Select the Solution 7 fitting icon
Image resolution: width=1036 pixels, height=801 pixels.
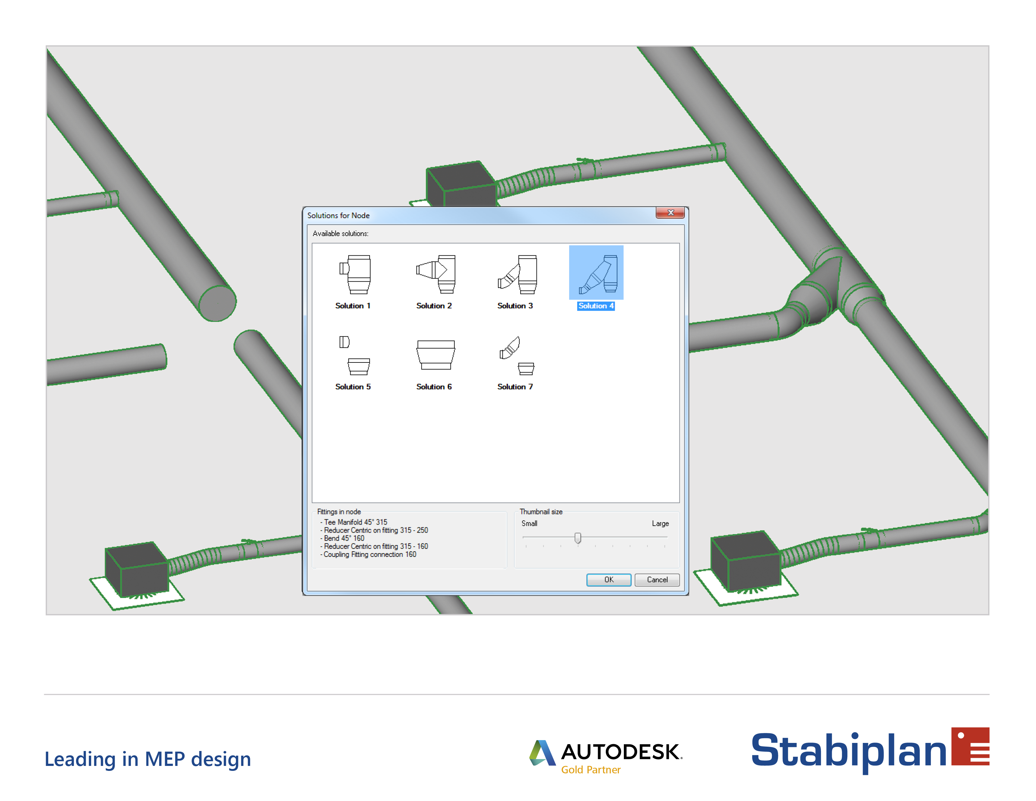517,356
